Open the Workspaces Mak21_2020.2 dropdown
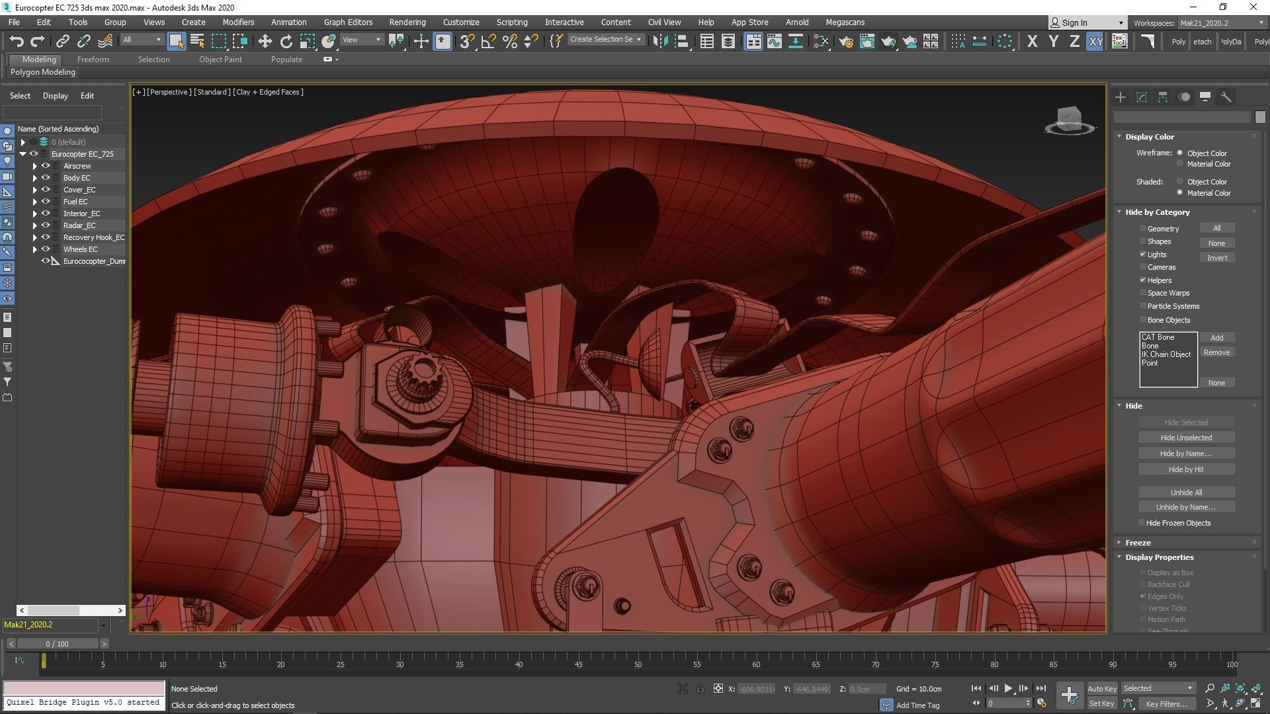The height and width of the screenshot is (714, 1270). (1222, 22)
